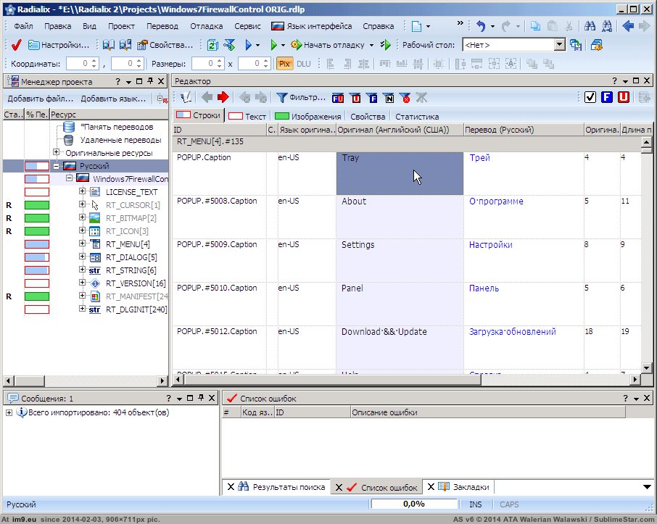Expand the RT_MENU[4] tree node
Image resolution: width=657 pixels, height=524 pixels.
tap(82, 244)
